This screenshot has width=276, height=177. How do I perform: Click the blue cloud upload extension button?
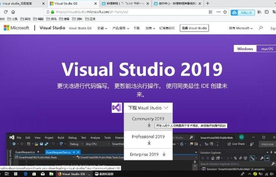(242, 13)
